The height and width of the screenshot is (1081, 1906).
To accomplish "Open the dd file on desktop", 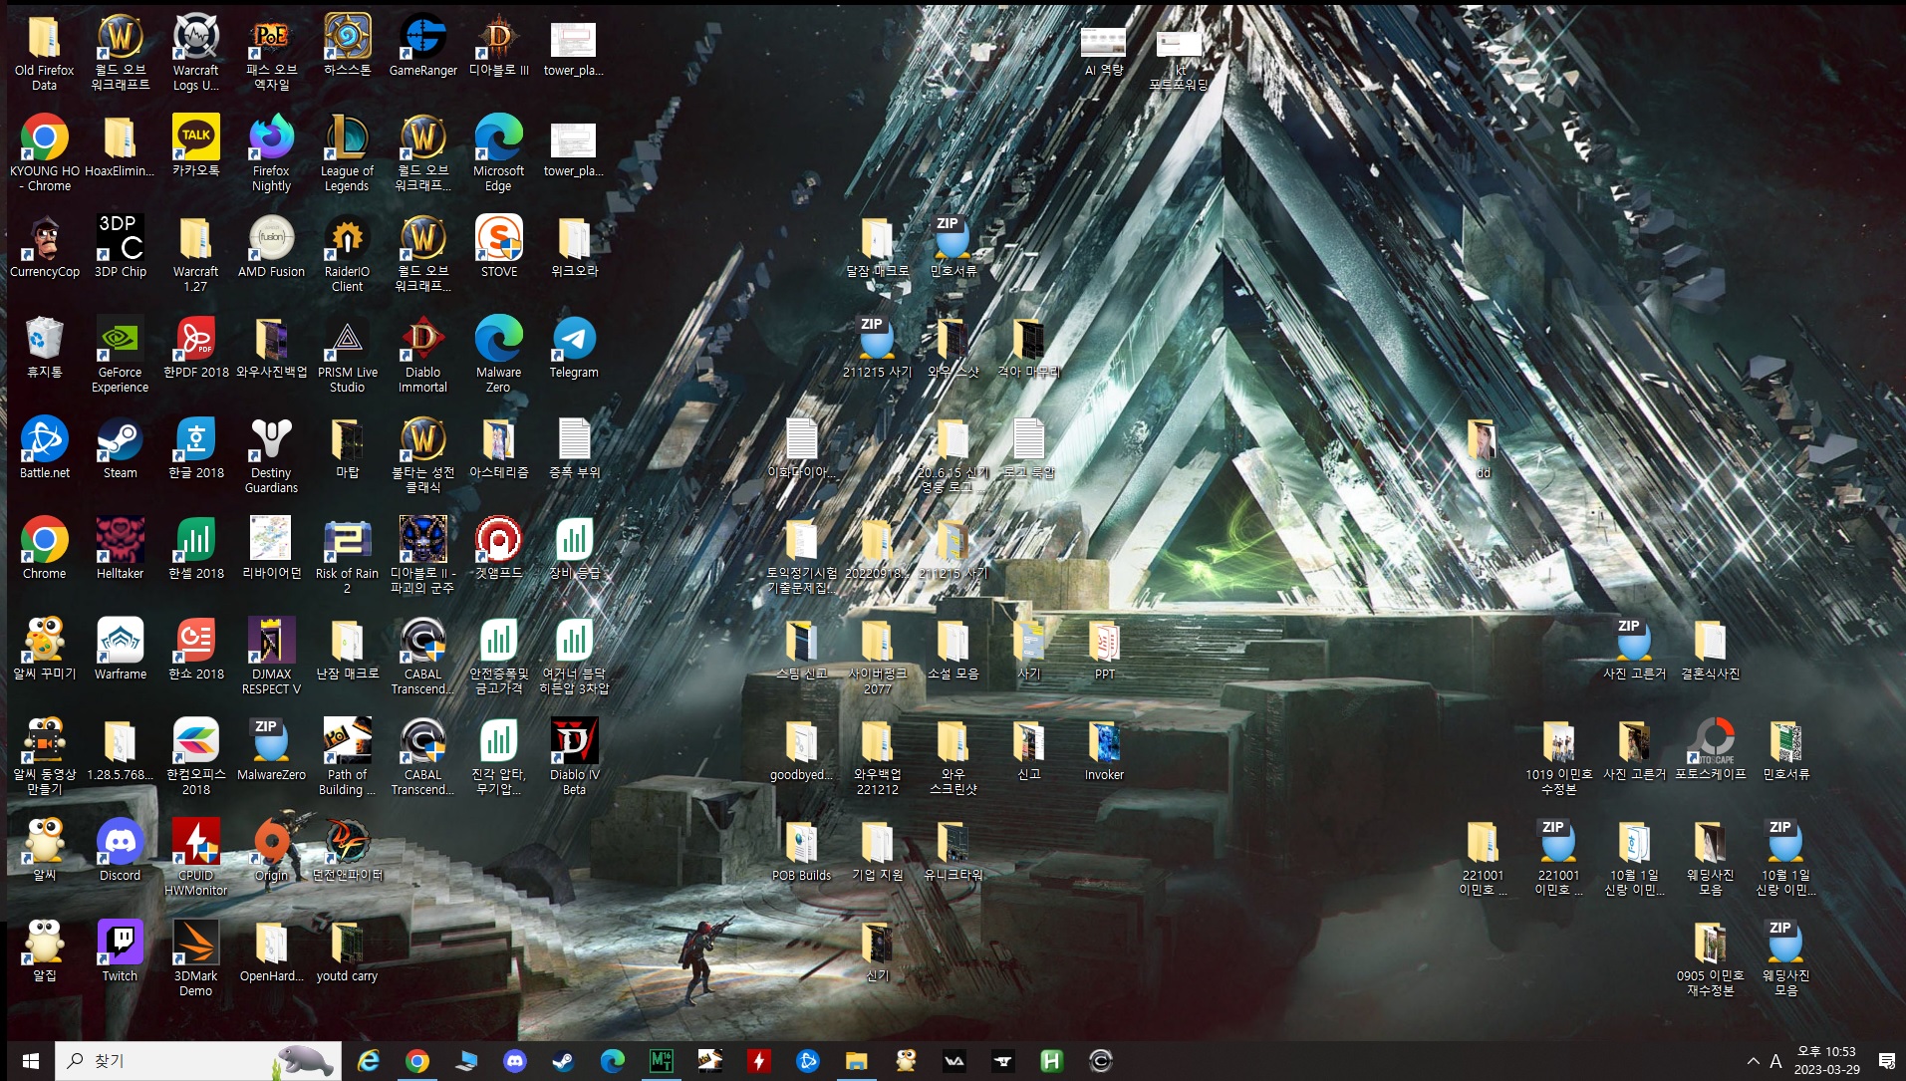I will click(1483, 448).
